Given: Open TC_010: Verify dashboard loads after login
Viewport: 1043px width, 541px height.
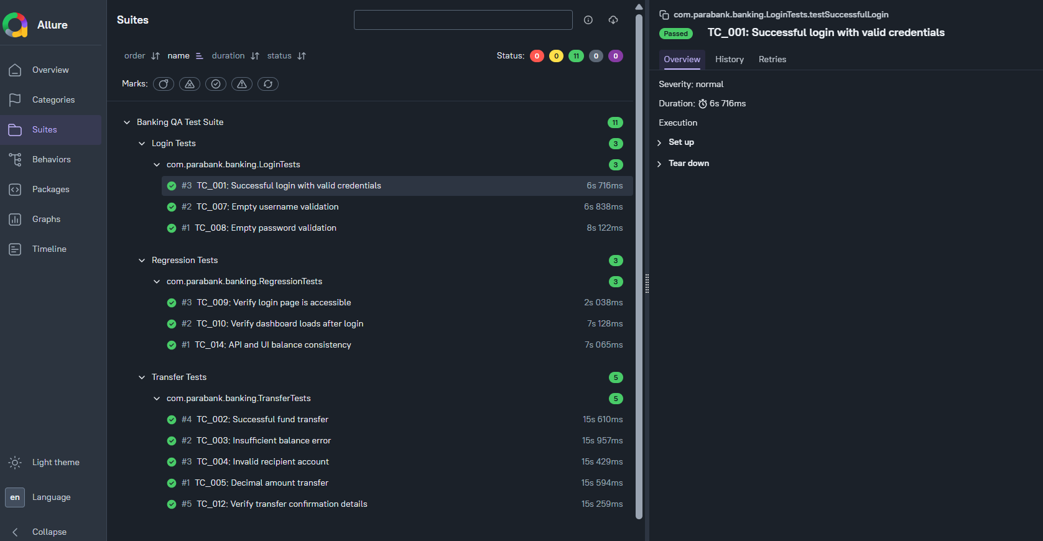Looking at the screenshot, I should click(397, 324).
